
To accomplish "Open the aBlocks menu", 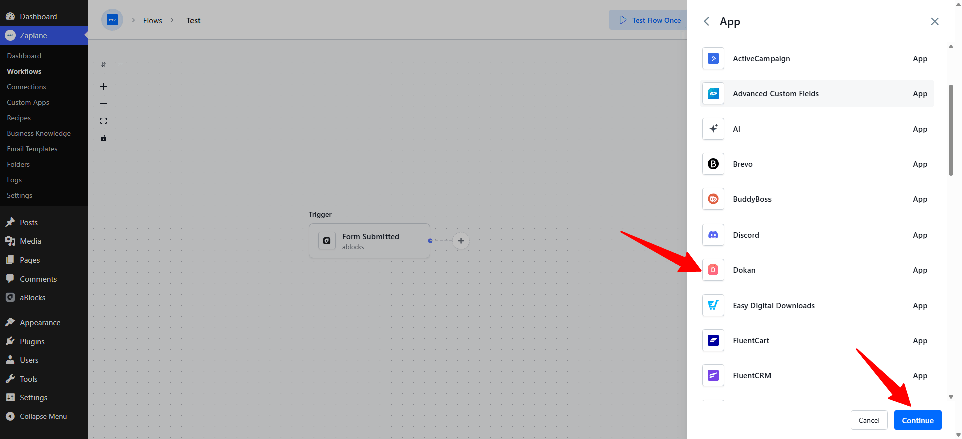I will 44,298.
